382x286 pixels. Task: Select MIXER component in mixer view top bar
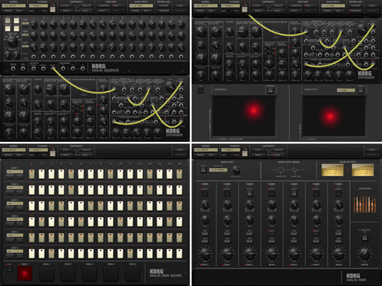click(x=278, y=155)
